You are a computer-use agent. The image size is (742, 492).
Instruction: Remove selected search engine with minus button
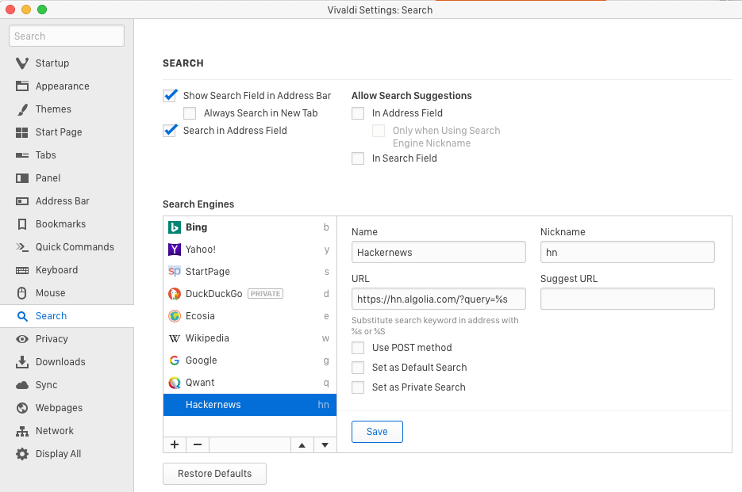point(197,444)
